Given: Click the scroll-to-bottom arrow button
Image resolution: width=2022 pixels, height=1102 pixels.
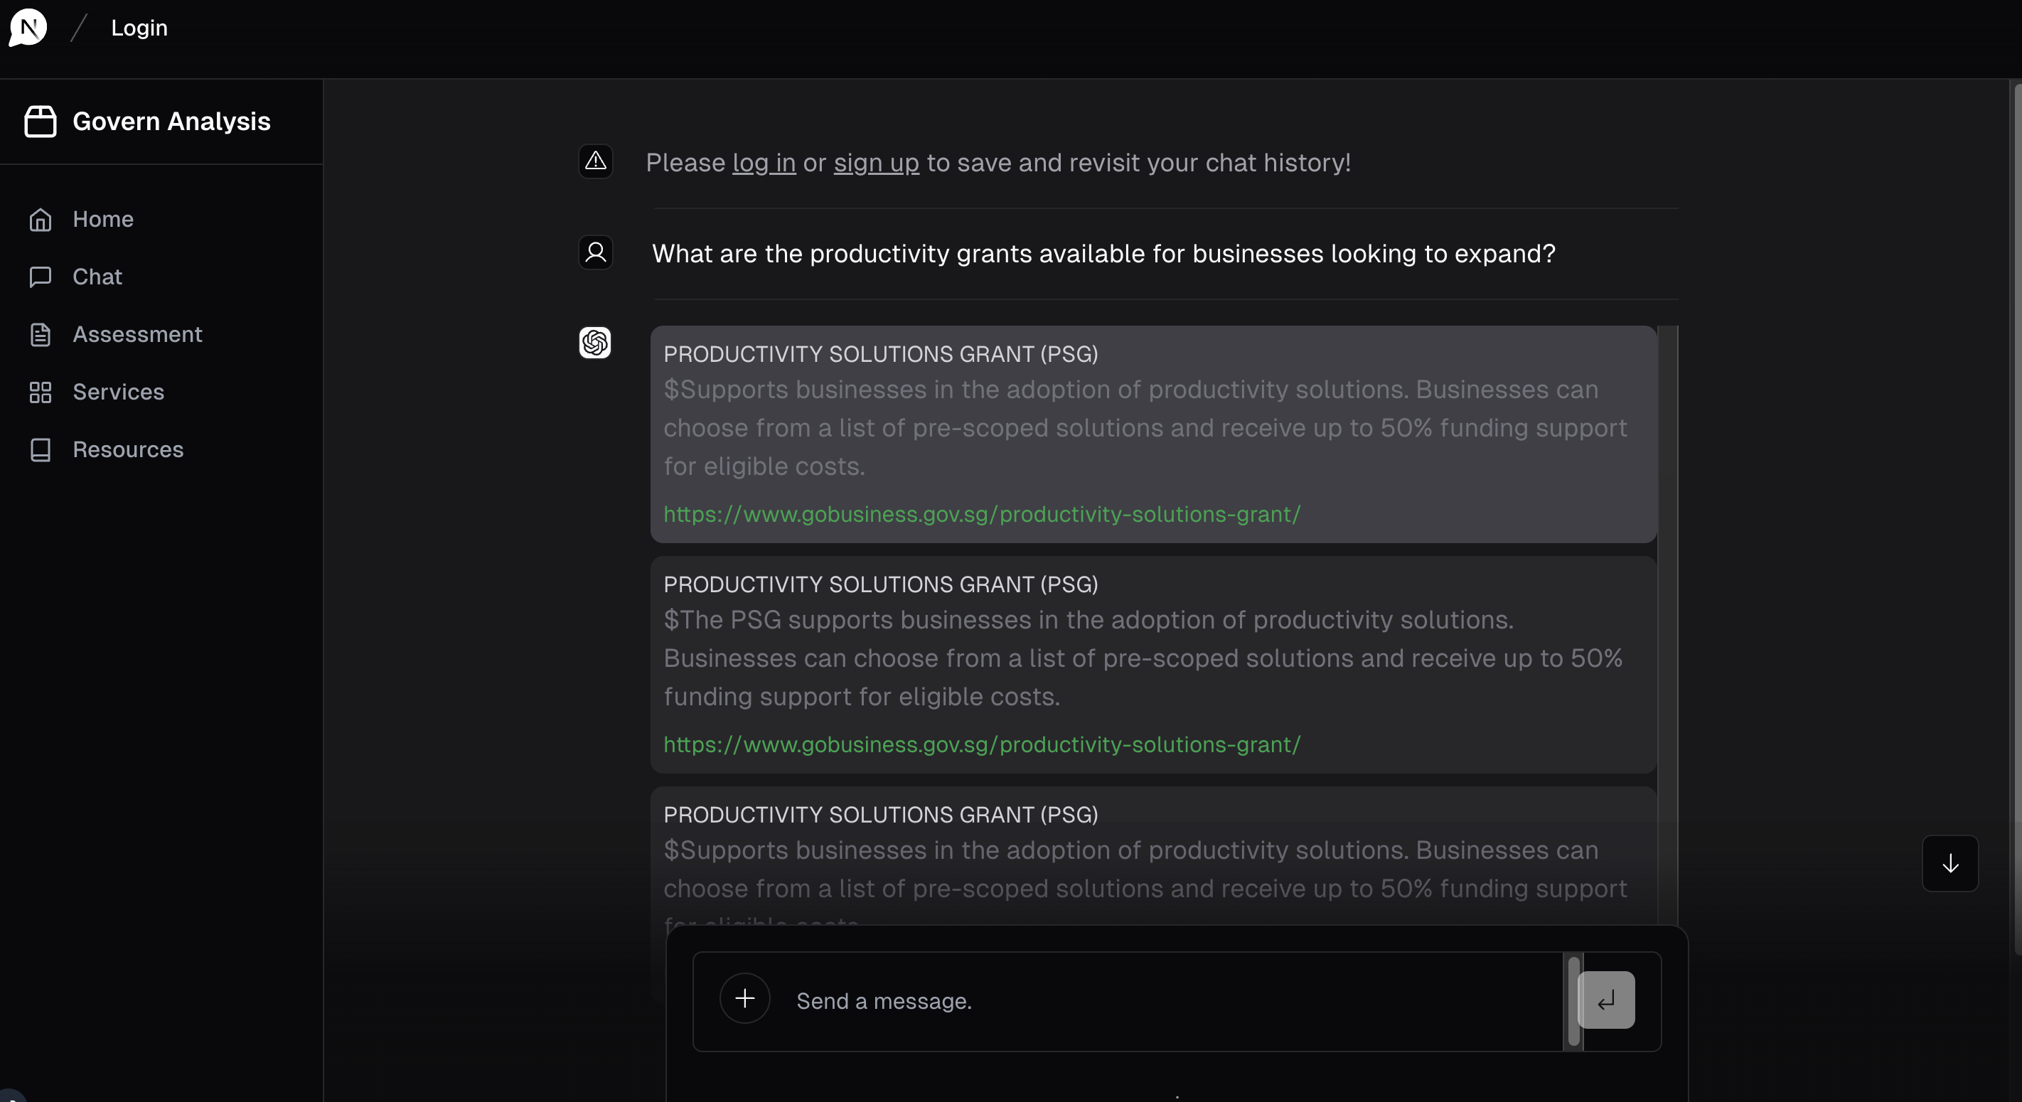Looking at the screenshot, I should pyautogui.click(x=1949, y=863).
